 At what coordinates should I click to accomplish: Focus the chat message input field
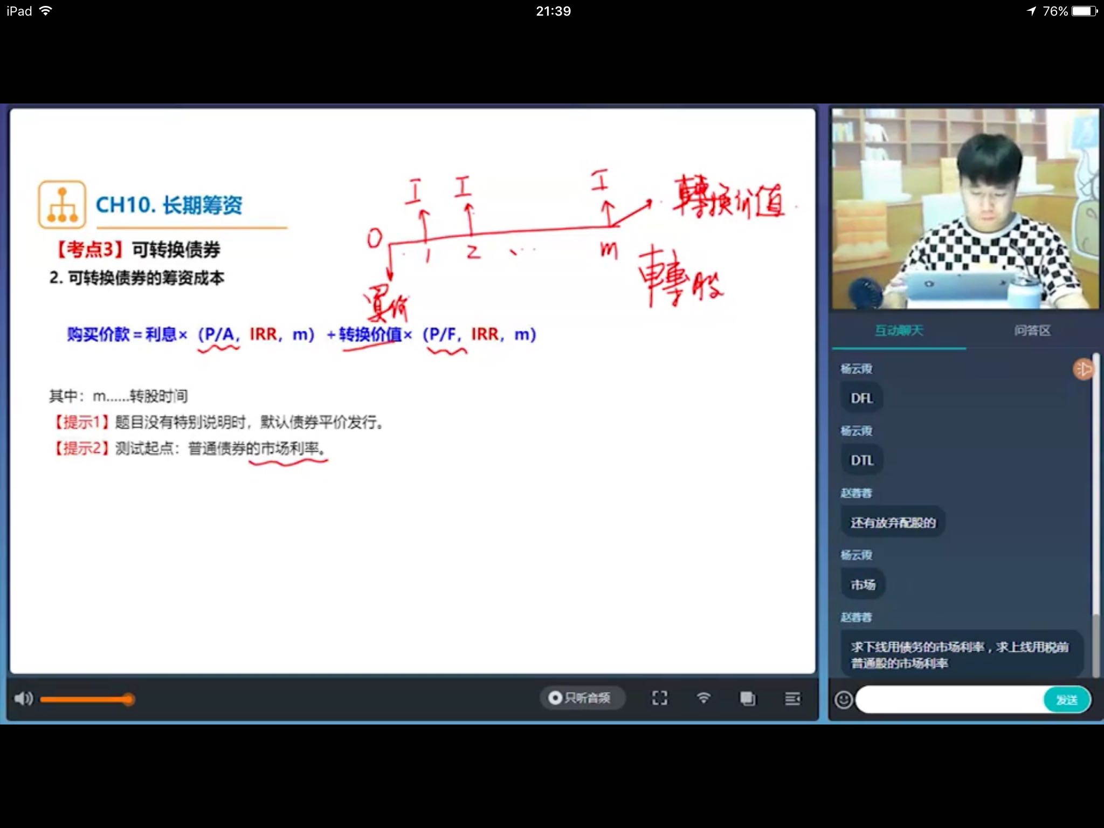point(949,700)
